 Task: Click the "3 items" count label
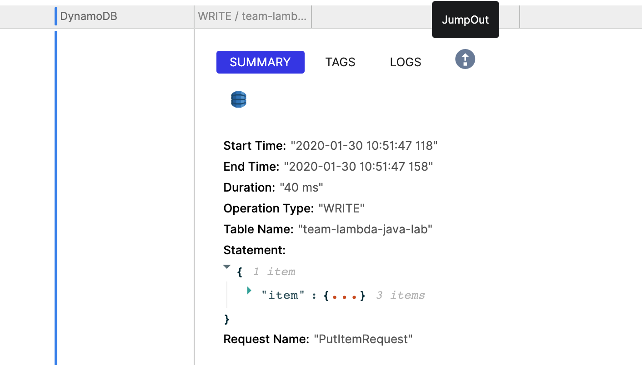point(401,296)
